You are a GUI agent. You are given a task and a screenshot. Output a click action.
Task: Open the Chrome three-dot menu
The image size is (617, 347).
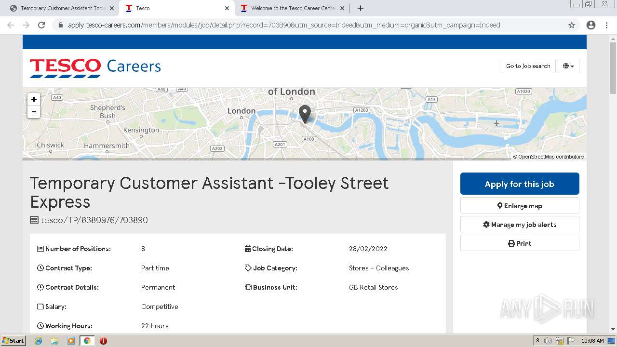pyautogui.click(x=606, y=25)
